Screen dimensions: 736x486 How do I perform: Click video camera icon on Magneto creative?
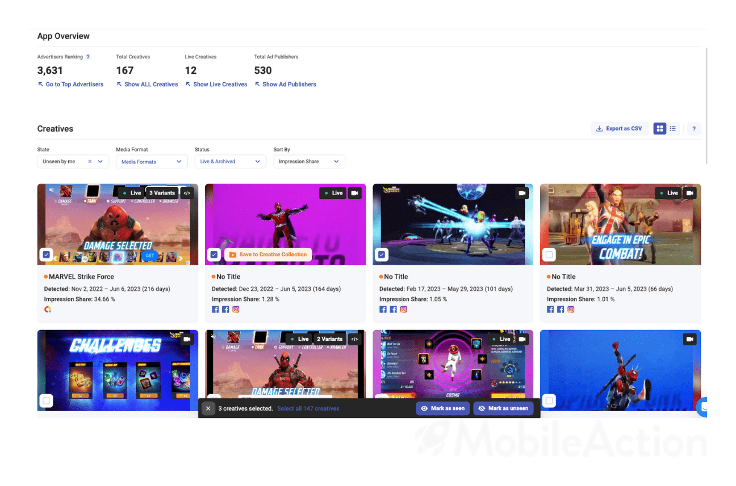pyautogui.click(x=355, y=193)
